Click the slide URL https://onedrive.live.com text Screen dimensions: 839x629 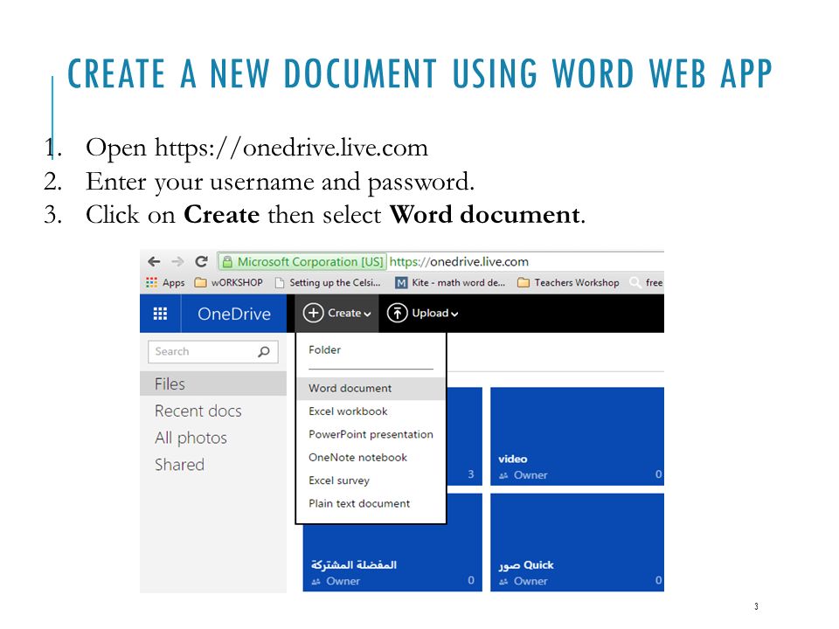[x=292, y=148]
